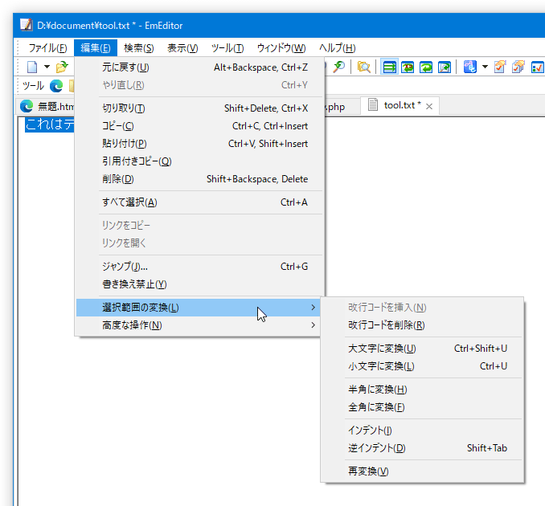The width and height of the screenshot is (545, 506).
Task: Choose すべて選択(A) menu entry
Action: click(x=200, y=202)
